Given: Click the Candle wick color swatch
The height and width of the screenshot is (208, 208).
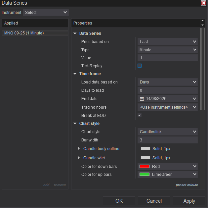Looking at the screenshot, I should point(146,158).
